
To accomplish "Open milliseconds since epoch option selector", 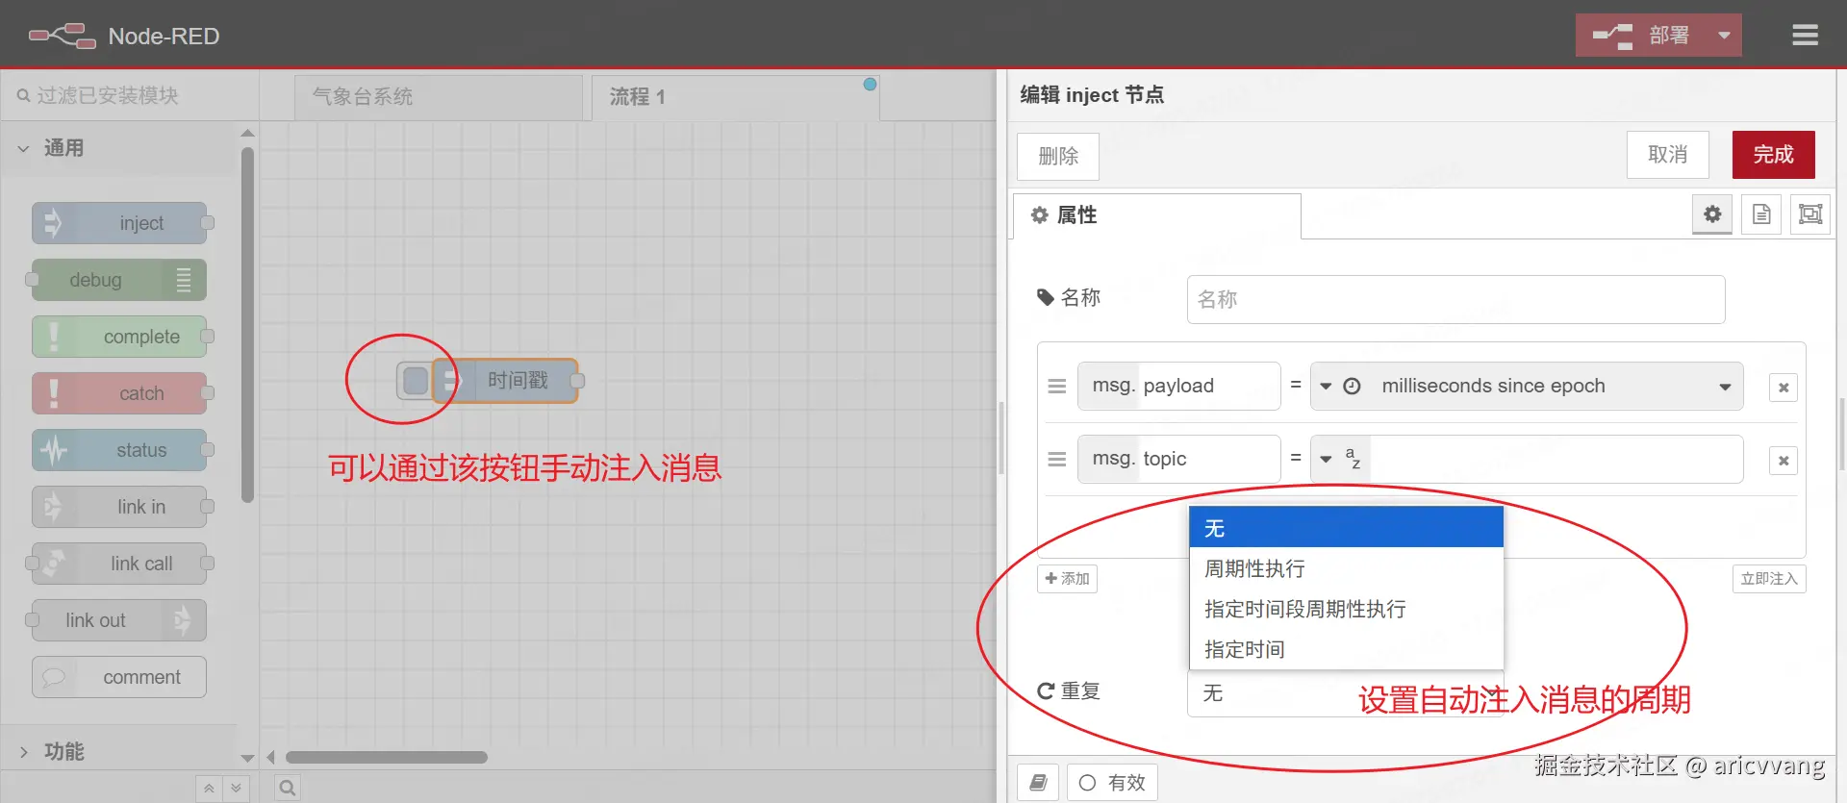I will (x=1556, y=386).
